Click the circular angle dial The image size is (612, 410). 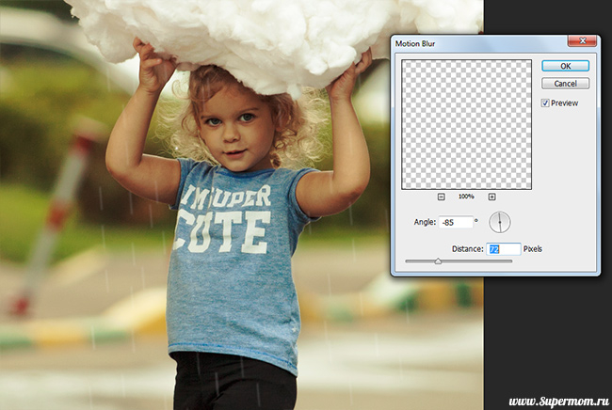click(x=499, y=222)
